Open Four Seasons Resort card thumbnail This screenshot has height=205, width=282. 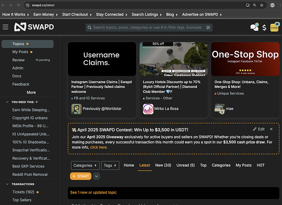click(173, 59)
